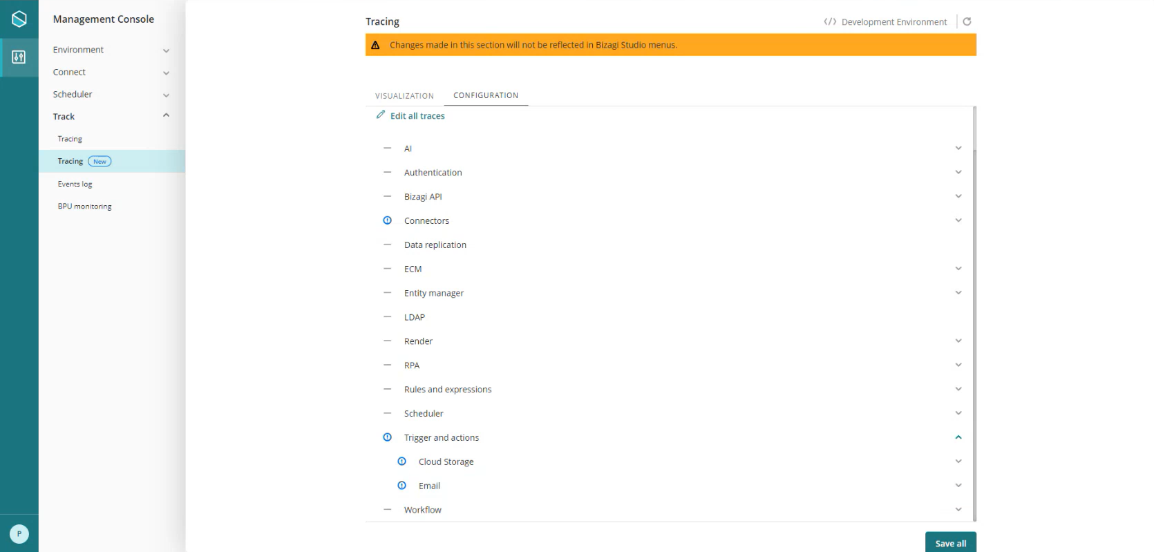
Task: Click the dash status icon for AI
Action: [387, 148]
